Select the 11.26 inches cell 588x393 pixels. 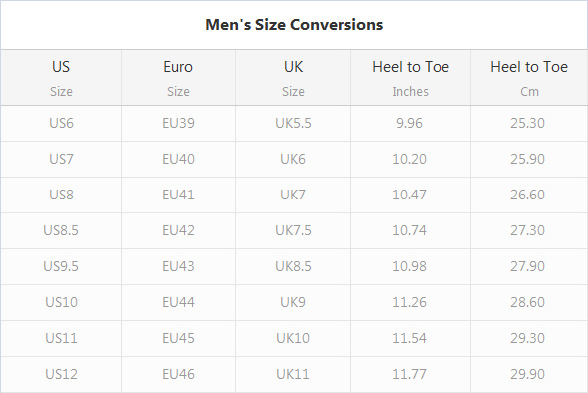[x=411, y=302]
